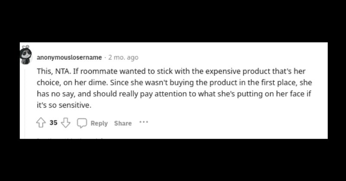Open the anonymouslosername user profile
Viewport: 346px width, 181px height.
69,57
